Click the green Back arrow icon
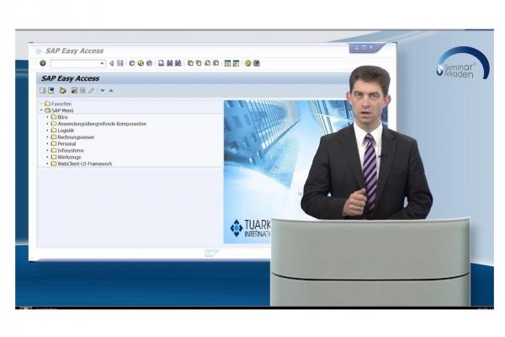The image size is (505, 337). [x=132, y=63]
